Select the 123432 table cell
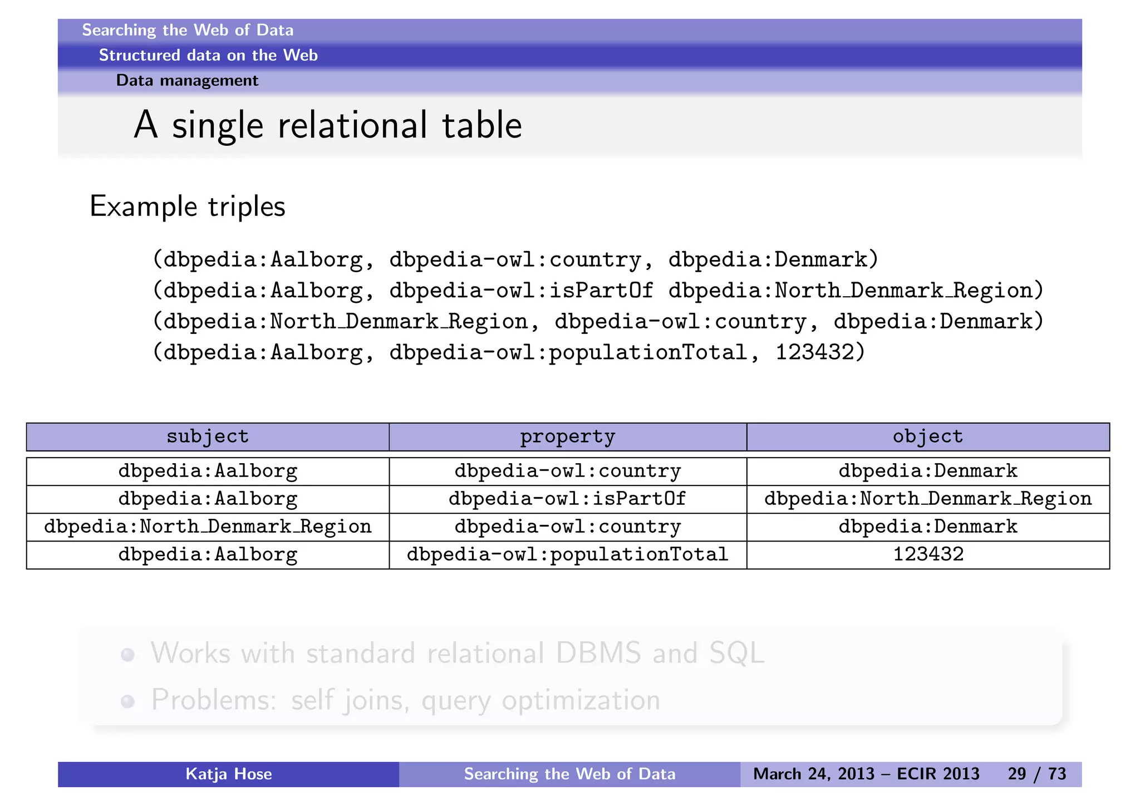This screenshot has width=1140, height=806. [x=928, y=555]
